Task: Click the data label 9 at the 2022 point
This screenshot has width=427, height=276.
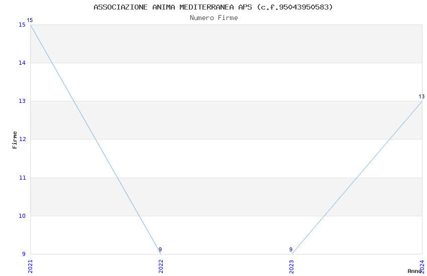Action: 160,249
